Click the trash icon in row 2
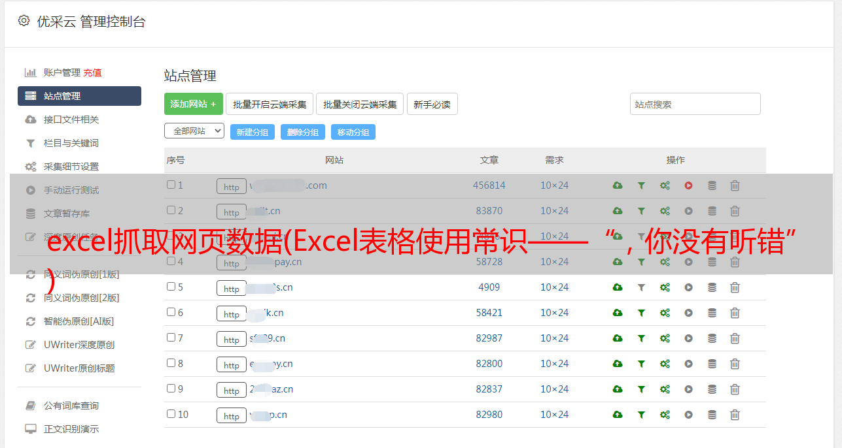This screenshot has width=842, height=448. 735,211
